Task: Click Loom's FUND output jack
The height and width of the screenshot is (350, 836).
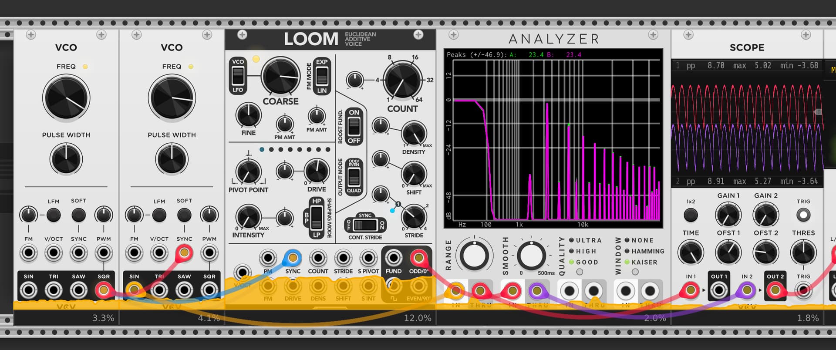Action: [x=394, y=258]
